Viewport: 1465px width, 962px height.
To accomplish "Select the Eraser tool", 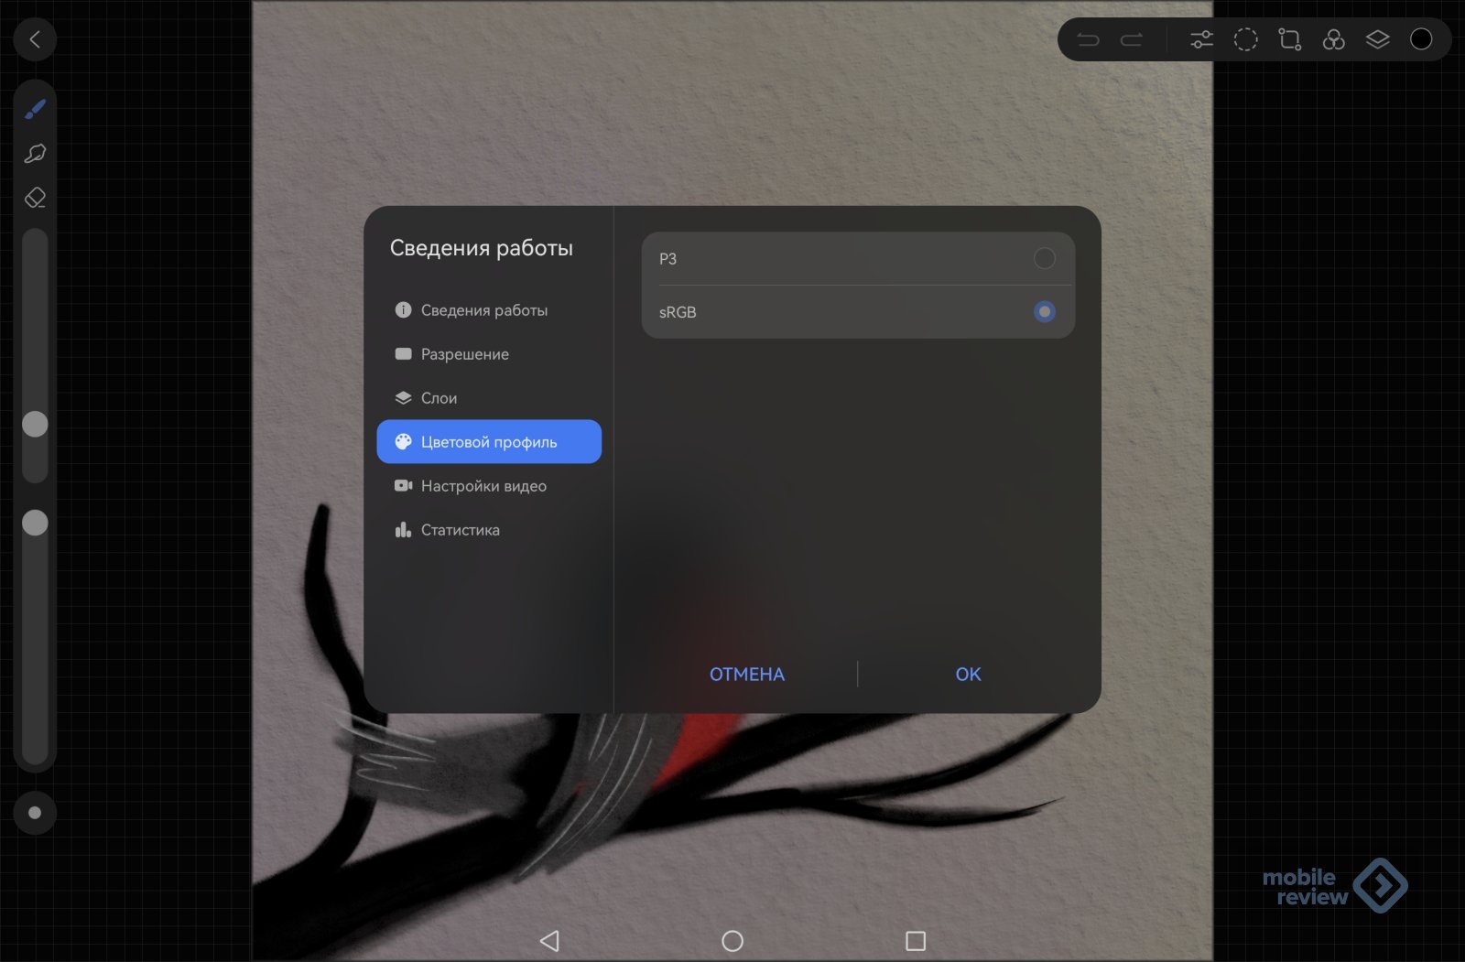I will (35, 198).
